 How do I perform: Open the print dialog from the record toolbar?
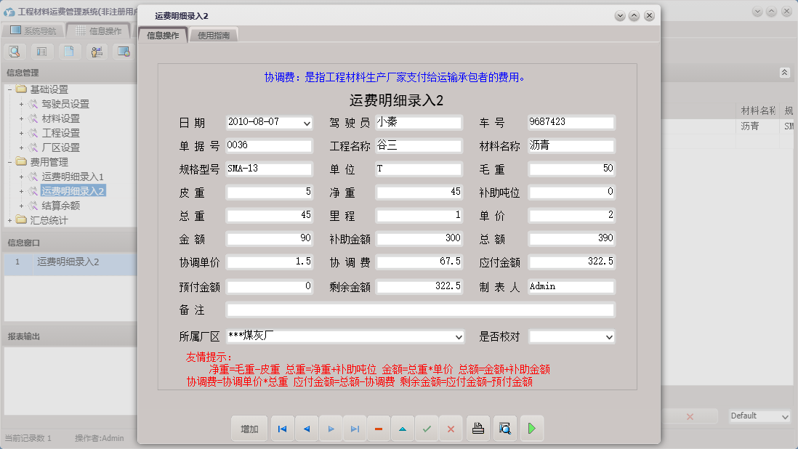pyautogui.click(x=478, y=429)
